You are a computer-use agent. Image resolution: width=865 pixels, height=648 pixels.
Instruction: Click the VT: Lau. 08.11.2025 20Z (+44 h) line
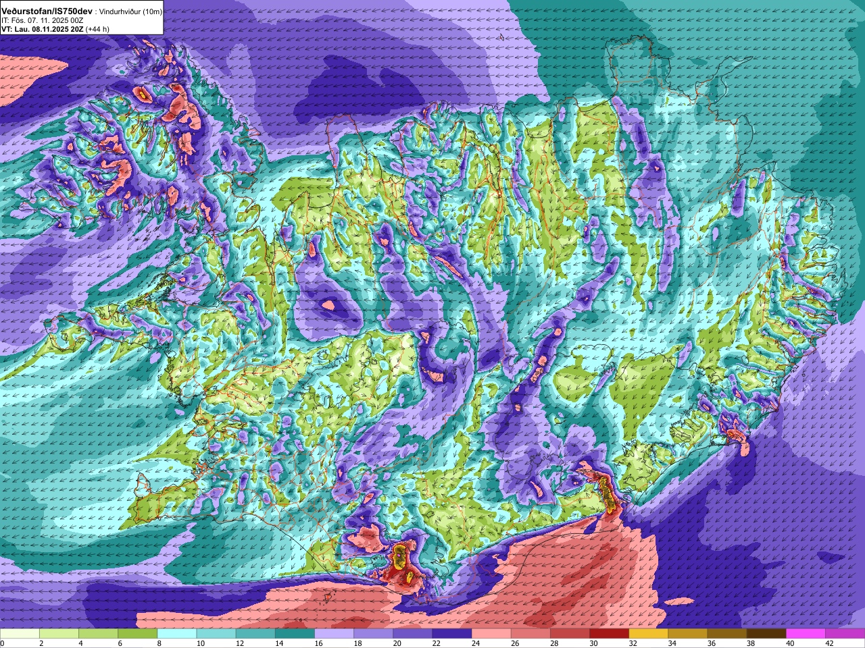55,30
